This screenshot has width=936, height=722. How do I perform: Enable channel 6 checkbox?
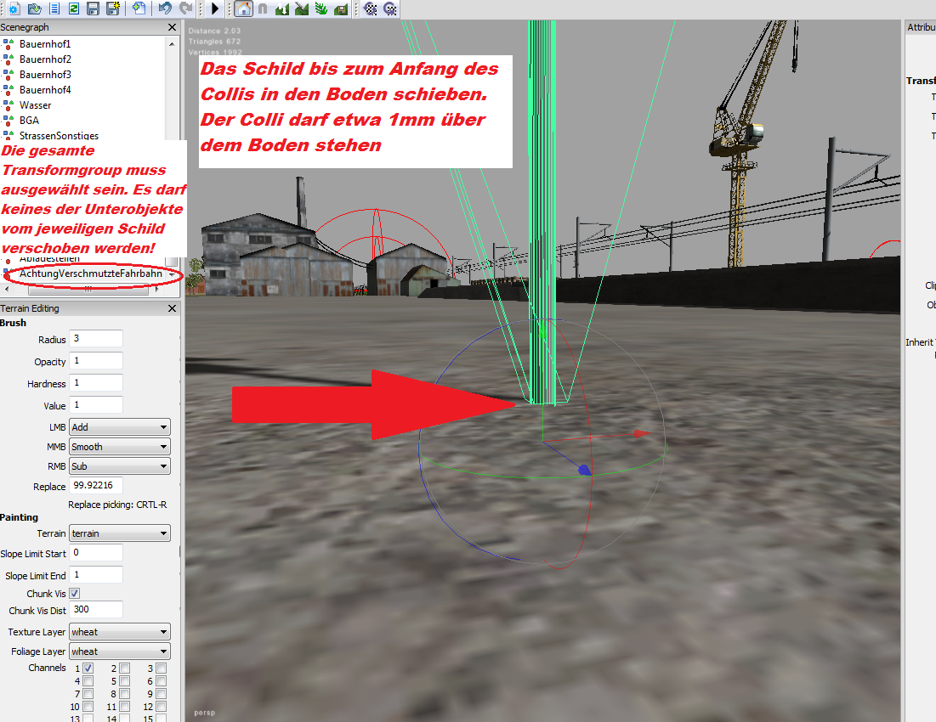point(162,681)
